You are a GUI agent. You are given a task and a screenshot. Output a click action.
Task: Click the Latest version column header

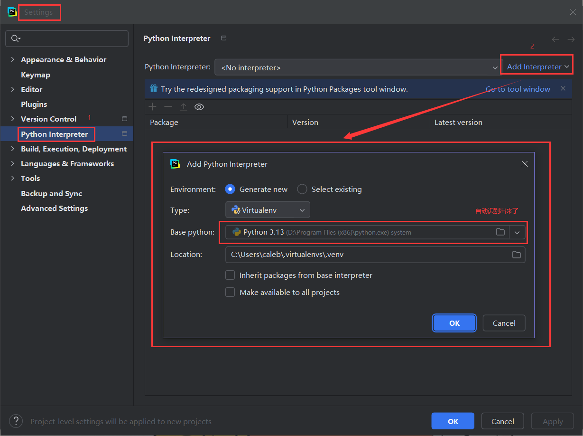pyautogui.click(x=501, y=122)
